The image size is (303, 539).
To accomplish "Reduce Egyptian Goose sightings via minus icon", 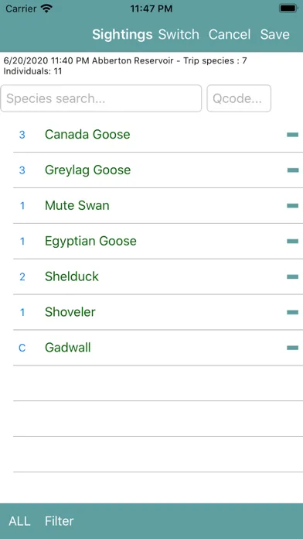I will [x=292, y=242].
